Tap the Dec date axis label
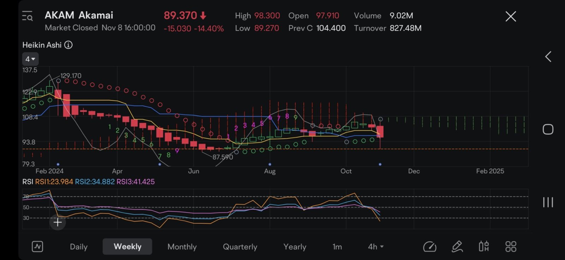565x260 pixels. (x=414, y=171)
